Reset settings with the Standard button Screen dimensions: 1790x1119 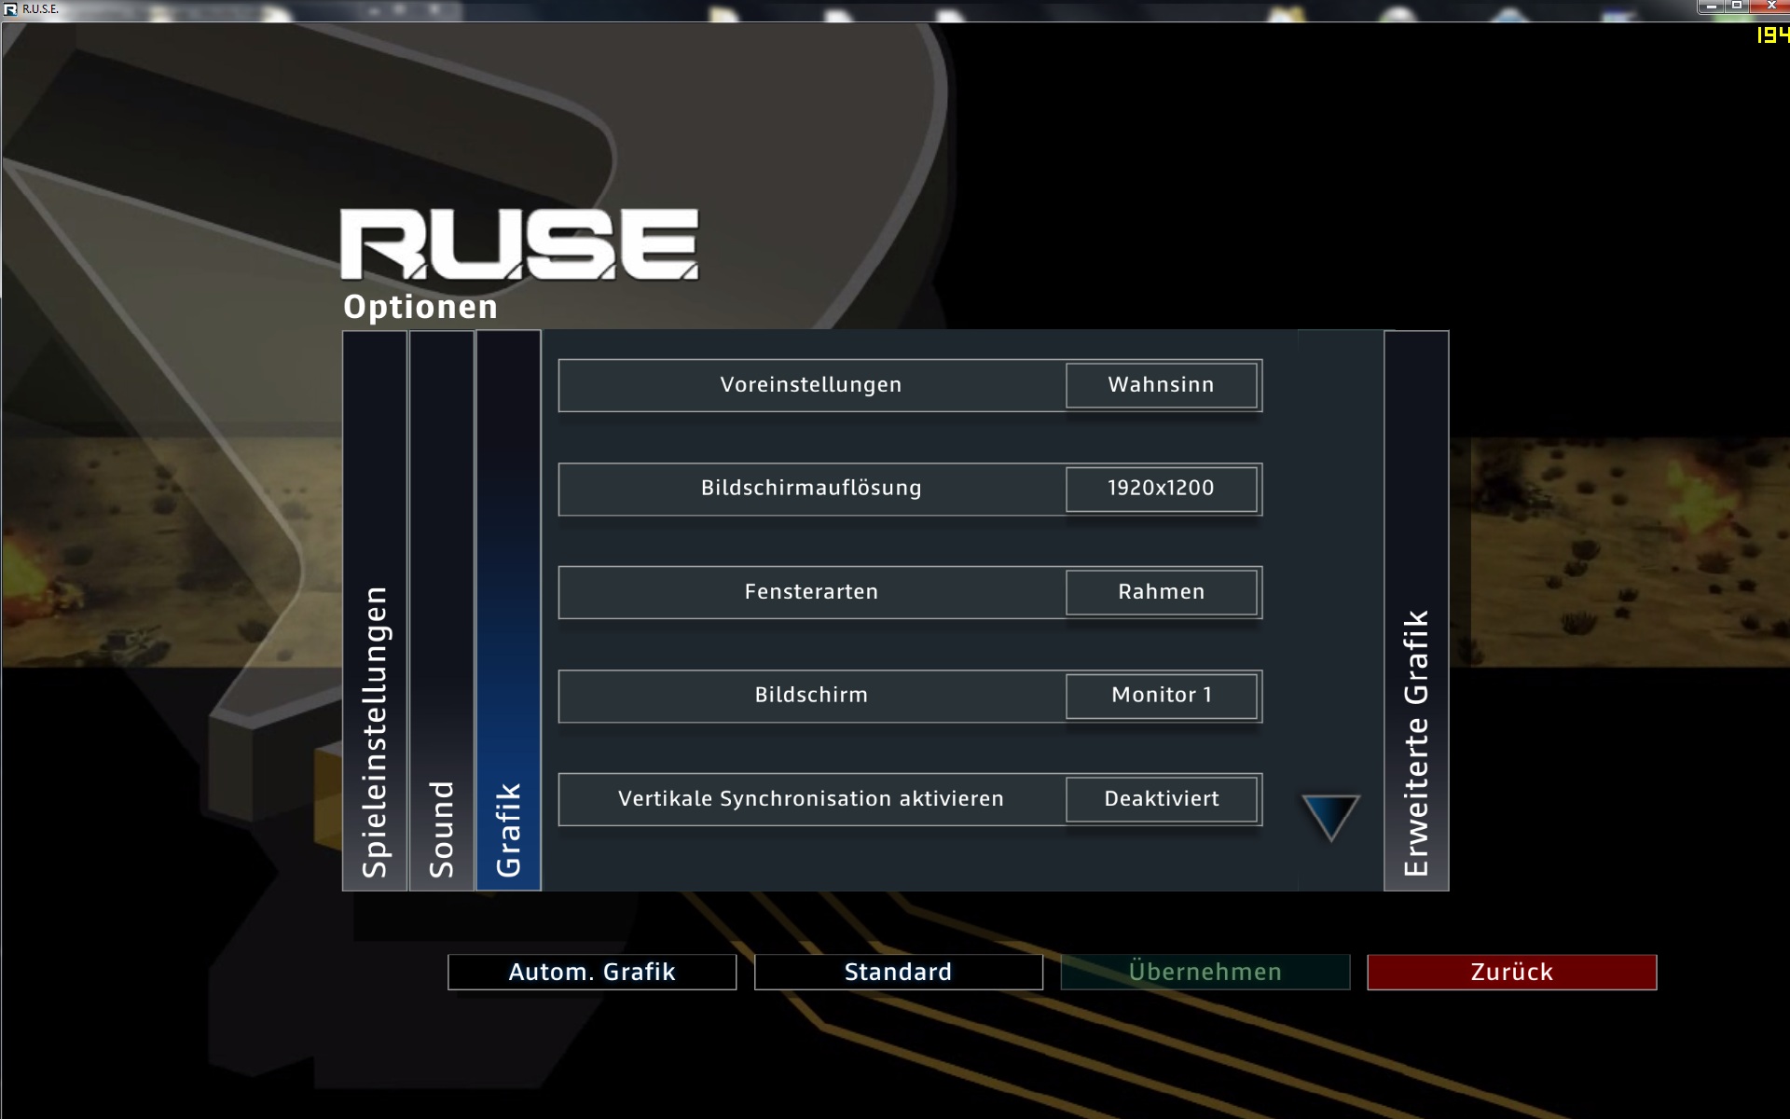(898, 972)
